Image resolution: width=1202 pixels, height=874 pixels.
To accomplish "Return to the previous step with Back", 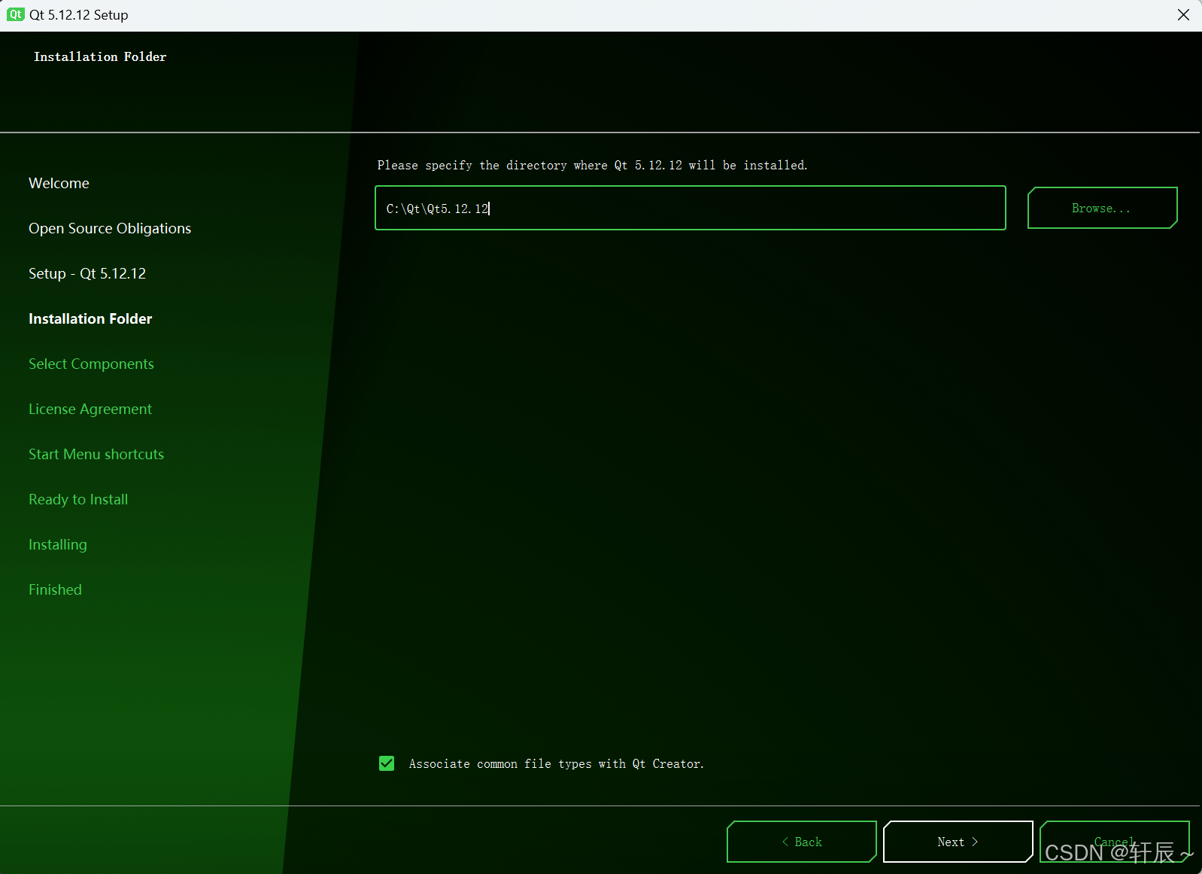I will click(x=802, y=842).
